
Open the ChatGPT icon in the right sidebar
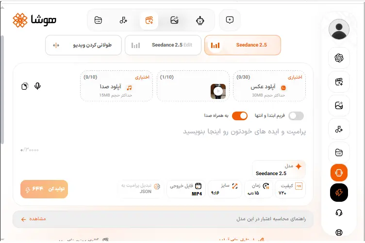coord(339,58)
